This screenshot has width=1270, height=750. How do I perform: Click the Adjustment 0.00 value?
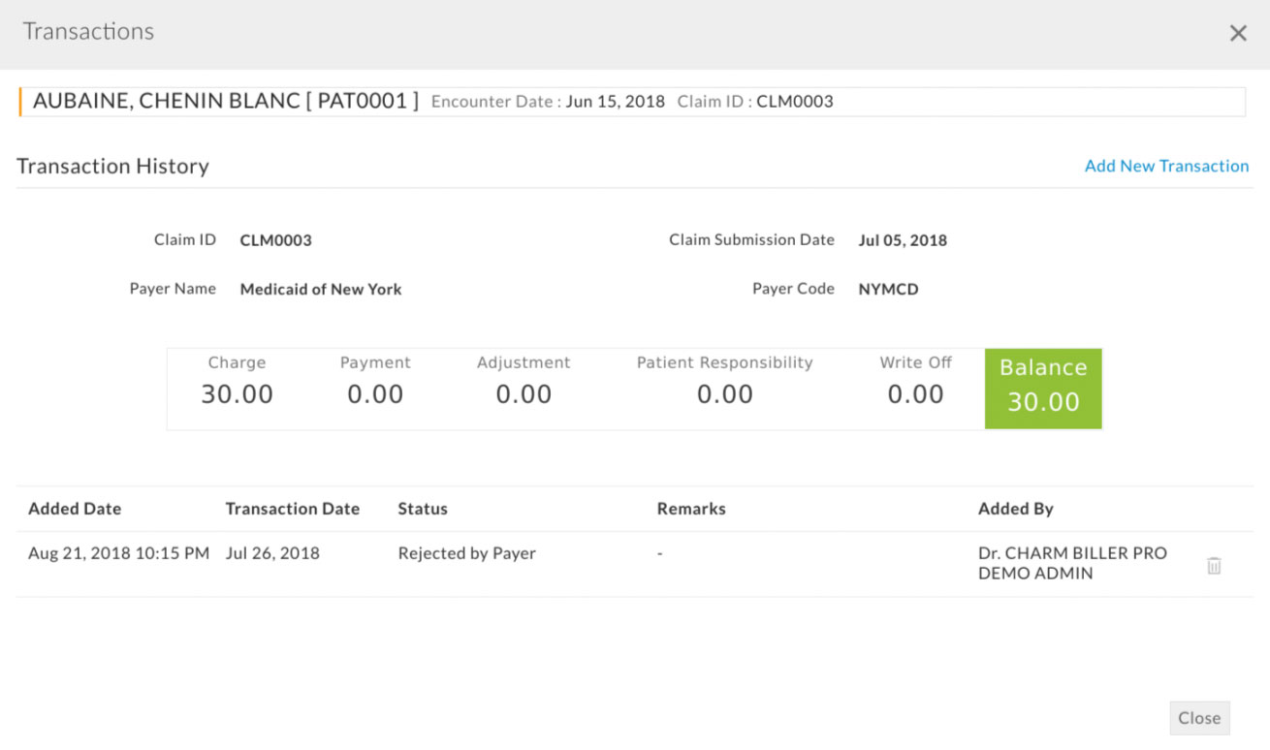pyautogui.click(x=524, y=393)
